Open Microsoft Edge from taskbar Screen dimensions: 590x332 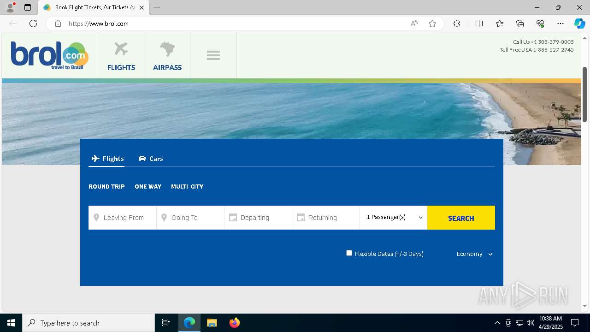tap(189, 323)
